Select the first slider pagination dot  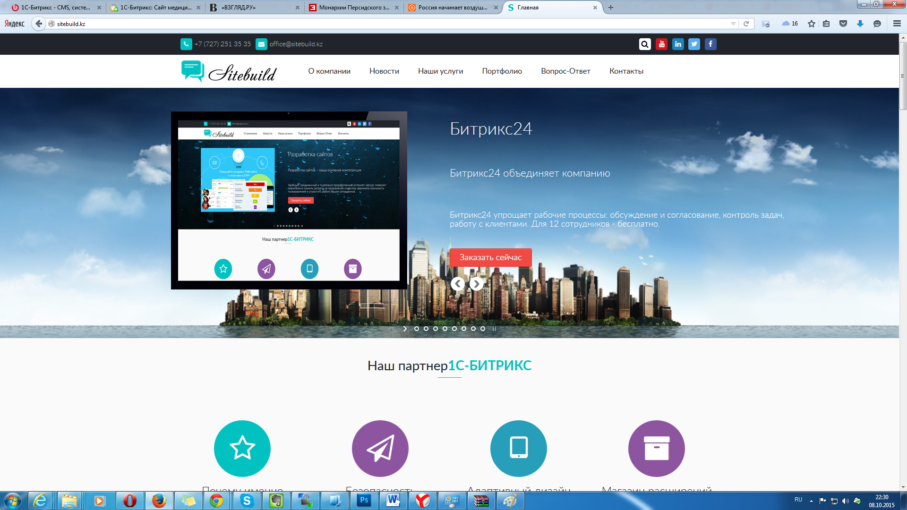tap(417, 329)
